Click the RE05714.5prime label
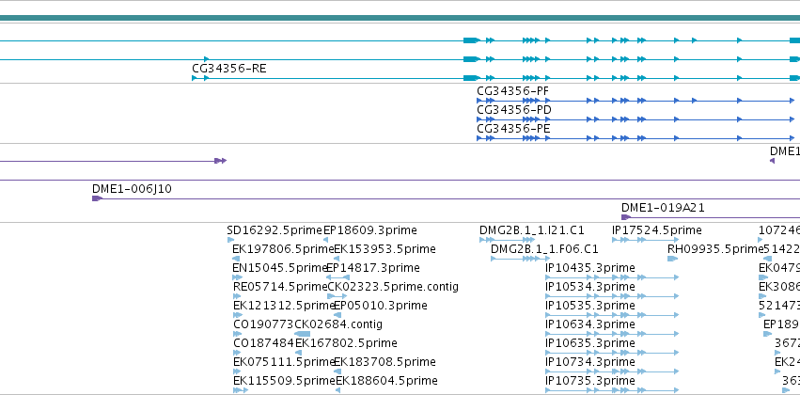Screen dimensions: 800x395 (x=280, y=287)
